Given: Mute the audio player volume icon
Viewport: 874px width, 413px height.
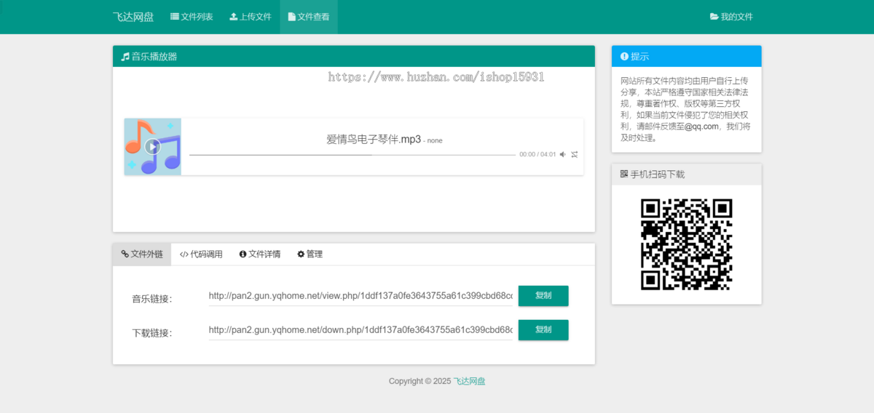Looking at the screenshot, I should (x=562, y=154).
